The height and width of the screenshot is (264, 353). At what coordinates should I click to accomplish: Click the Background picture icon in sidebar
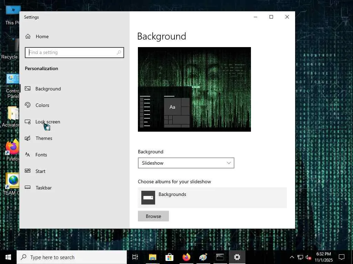(x=28, y=88)
